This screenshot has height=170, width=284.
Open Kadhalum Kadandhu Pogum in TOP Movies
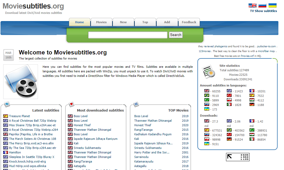153,134
